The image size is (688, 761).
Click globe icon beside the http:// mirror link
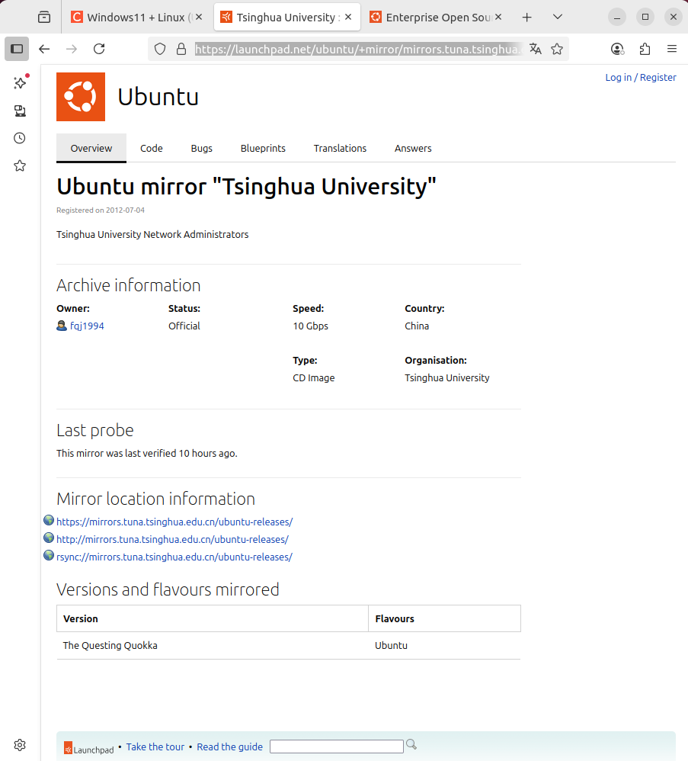(x=49, y=538)
